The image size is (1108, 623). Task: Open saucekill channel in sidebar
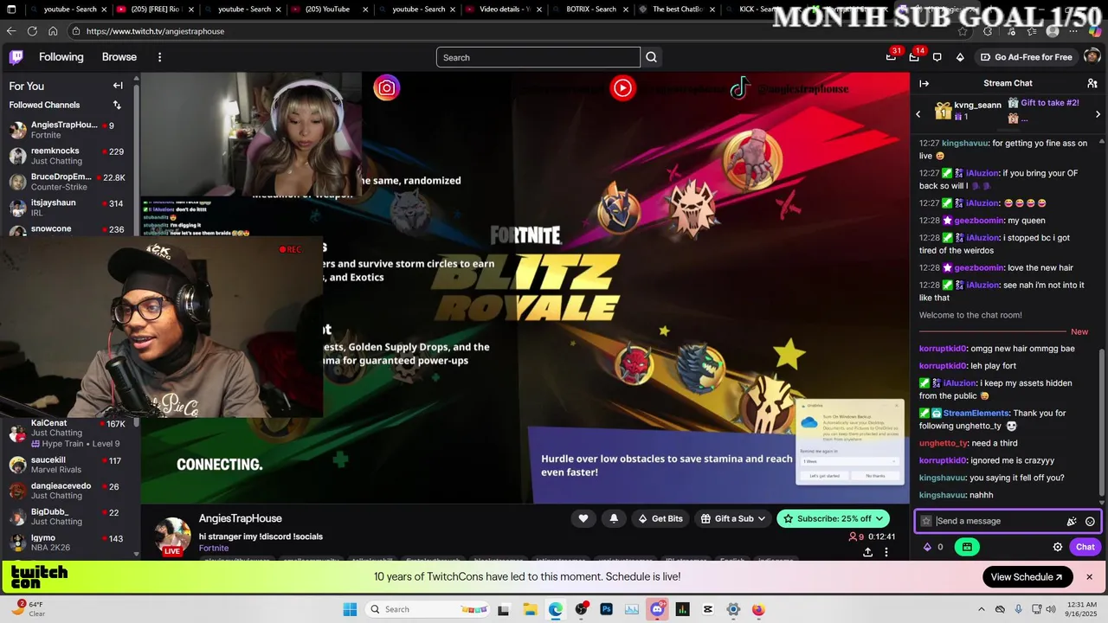pyautogui.click(x=68, y=465)
